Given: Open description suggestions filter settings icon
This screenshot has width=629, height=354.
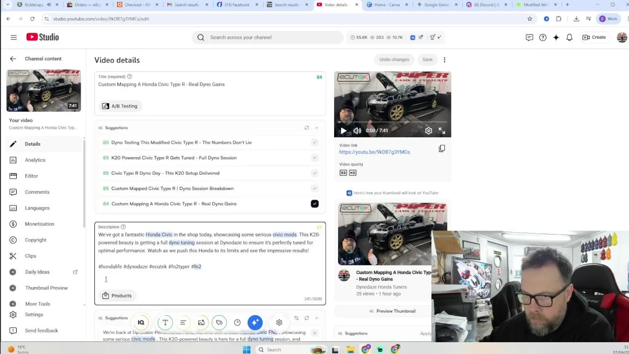Looking at the screenshot, I should pos(296,318).
